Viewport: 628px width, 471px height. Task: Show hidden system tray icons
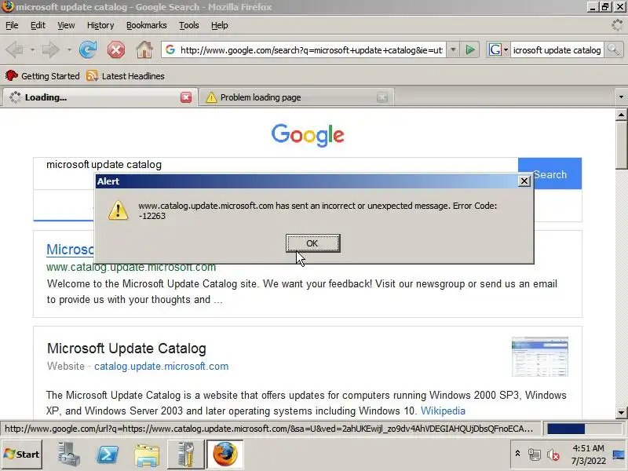pyautogui.click(x=517, y=454)
